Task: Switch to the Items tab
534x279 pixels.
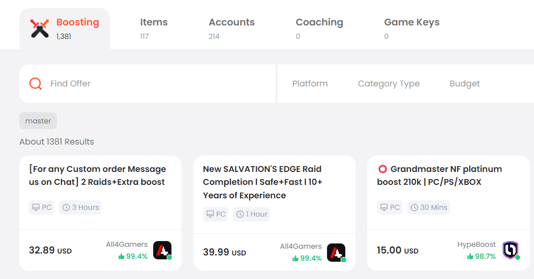Action: click(x=154, y=29)
